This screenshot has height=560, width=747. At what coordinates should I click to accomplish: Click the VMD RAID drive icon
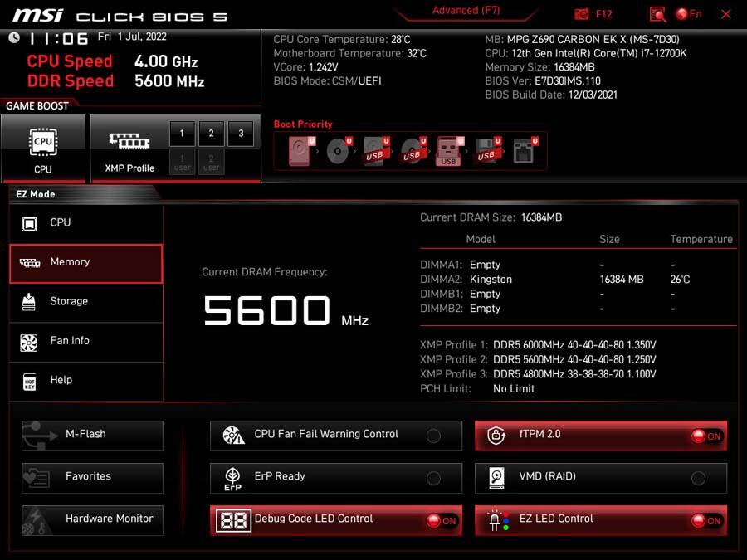[x=496, y=478]
